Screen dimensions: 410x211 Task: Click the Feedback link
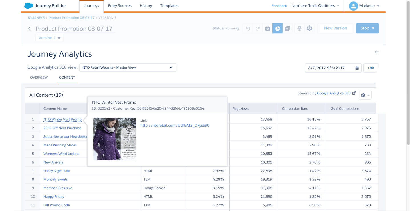pos(279,6)
